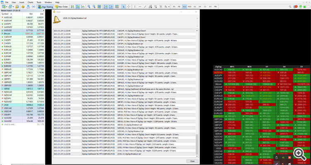The width and height of the screenshot is (311, 165).
Task: Select the vertical line drawing tool
Action: [x=135, y=7]
